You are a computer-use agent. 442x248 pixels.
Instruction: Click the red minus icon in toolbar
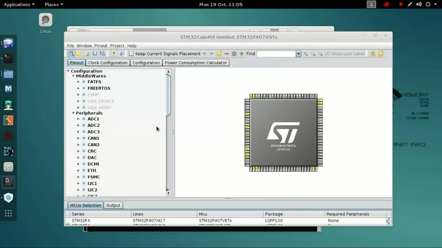pos(227,54)
